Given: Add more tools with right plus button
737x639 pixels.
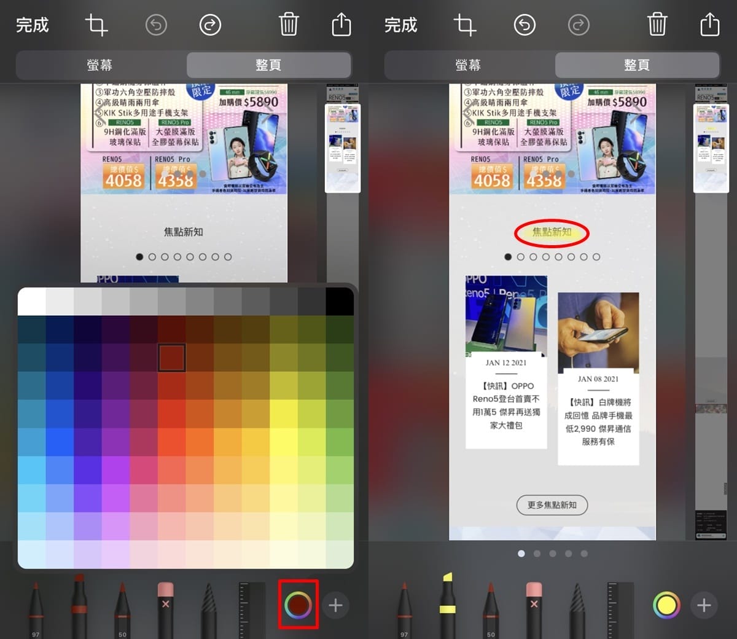Looking at the screenshot, I should (704, 606).
